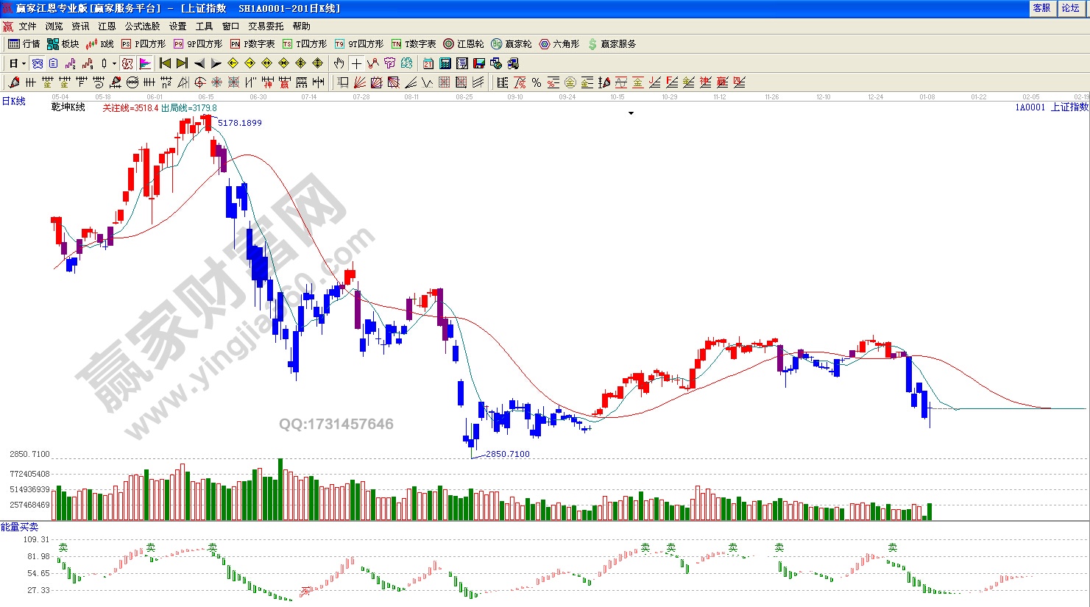Click the 客服 button in title bar
This screenshot has height=607, width=1090.
point(1041,8)
